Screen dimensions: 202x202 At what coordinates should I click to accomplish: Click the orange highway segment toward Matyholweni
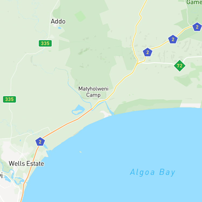pos(67,124)
